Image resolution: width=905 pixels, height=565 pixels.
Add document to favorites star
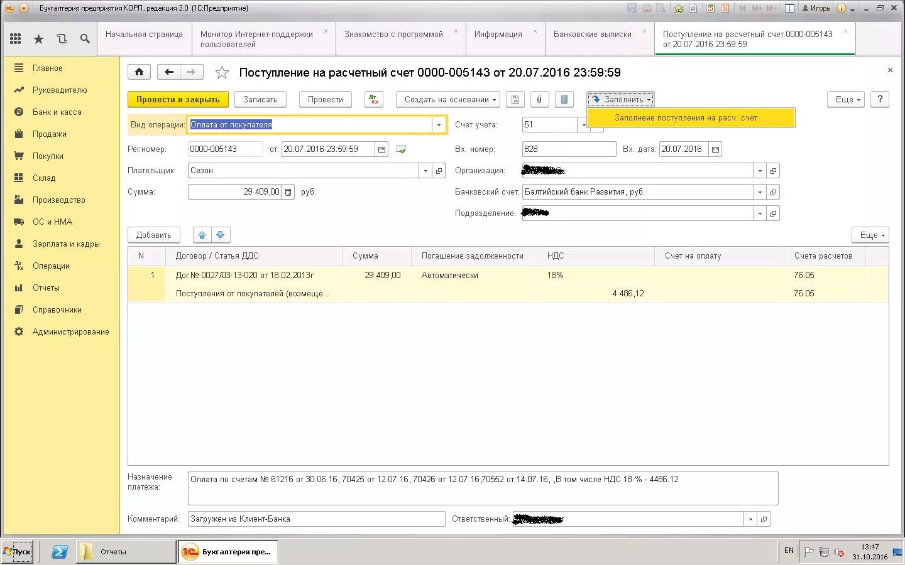[222, 73]
